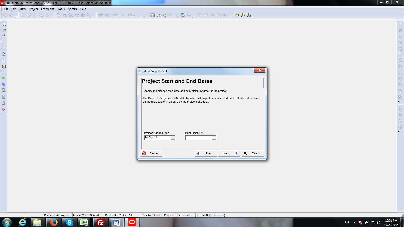
Task: Click the Zoom Out magnifier icon
Action: click(206, 15)
